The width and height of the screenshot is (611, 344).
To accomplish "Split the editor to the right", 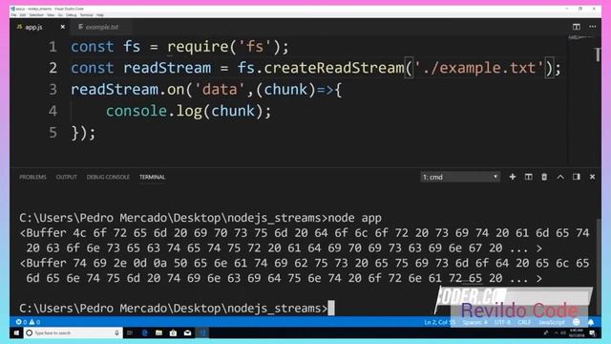I will click(577, 27).
